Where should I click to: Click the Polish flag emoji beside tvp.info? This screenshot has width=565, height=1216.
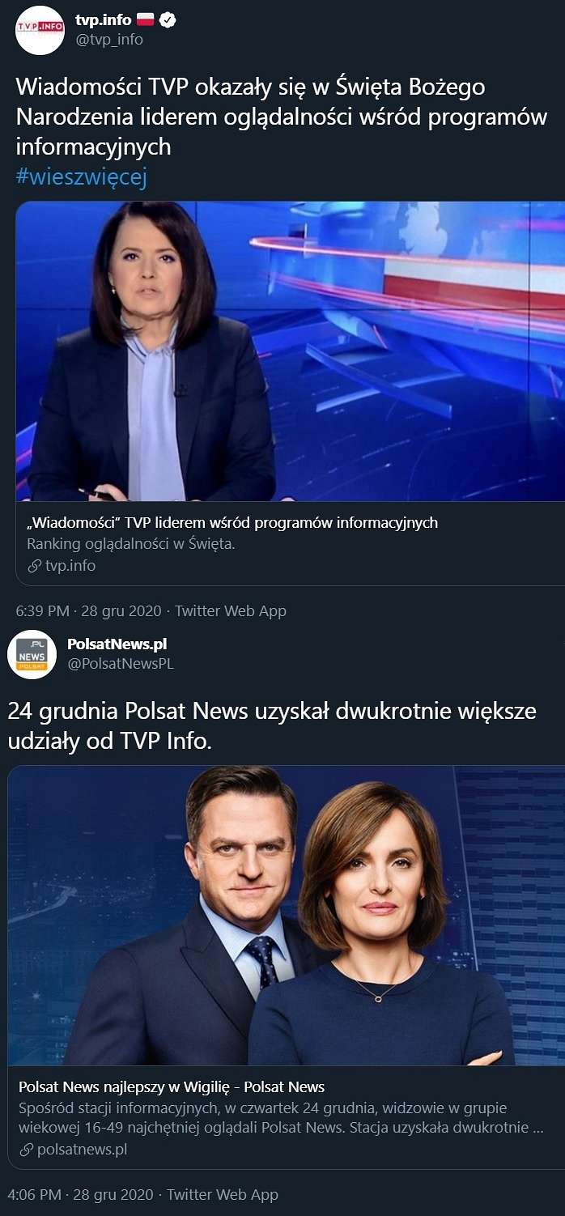(146, 20)
